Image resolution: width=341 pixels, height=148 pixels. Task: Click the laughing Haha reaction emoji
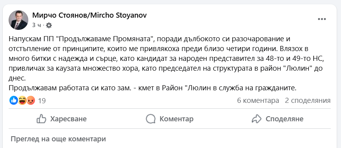[22, 100]
